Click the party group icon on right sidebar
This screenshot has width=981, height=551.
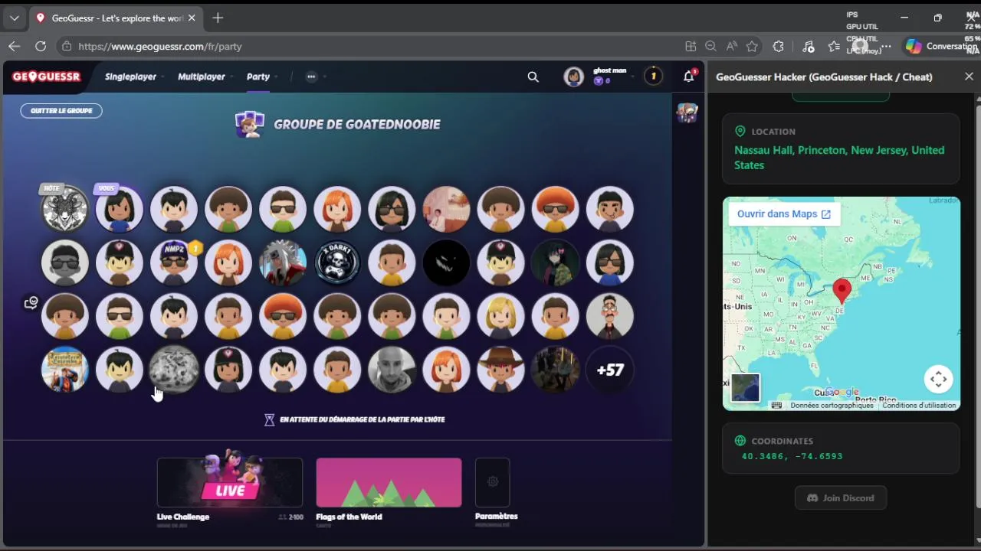(687, 112)
